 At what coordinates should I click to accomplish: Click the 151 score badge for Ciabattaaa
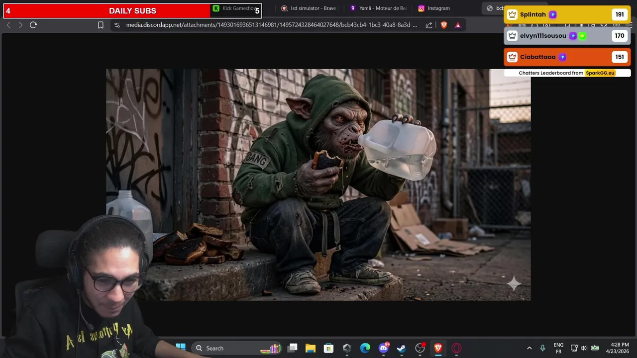pyautogui.click(x=620, y=57)
